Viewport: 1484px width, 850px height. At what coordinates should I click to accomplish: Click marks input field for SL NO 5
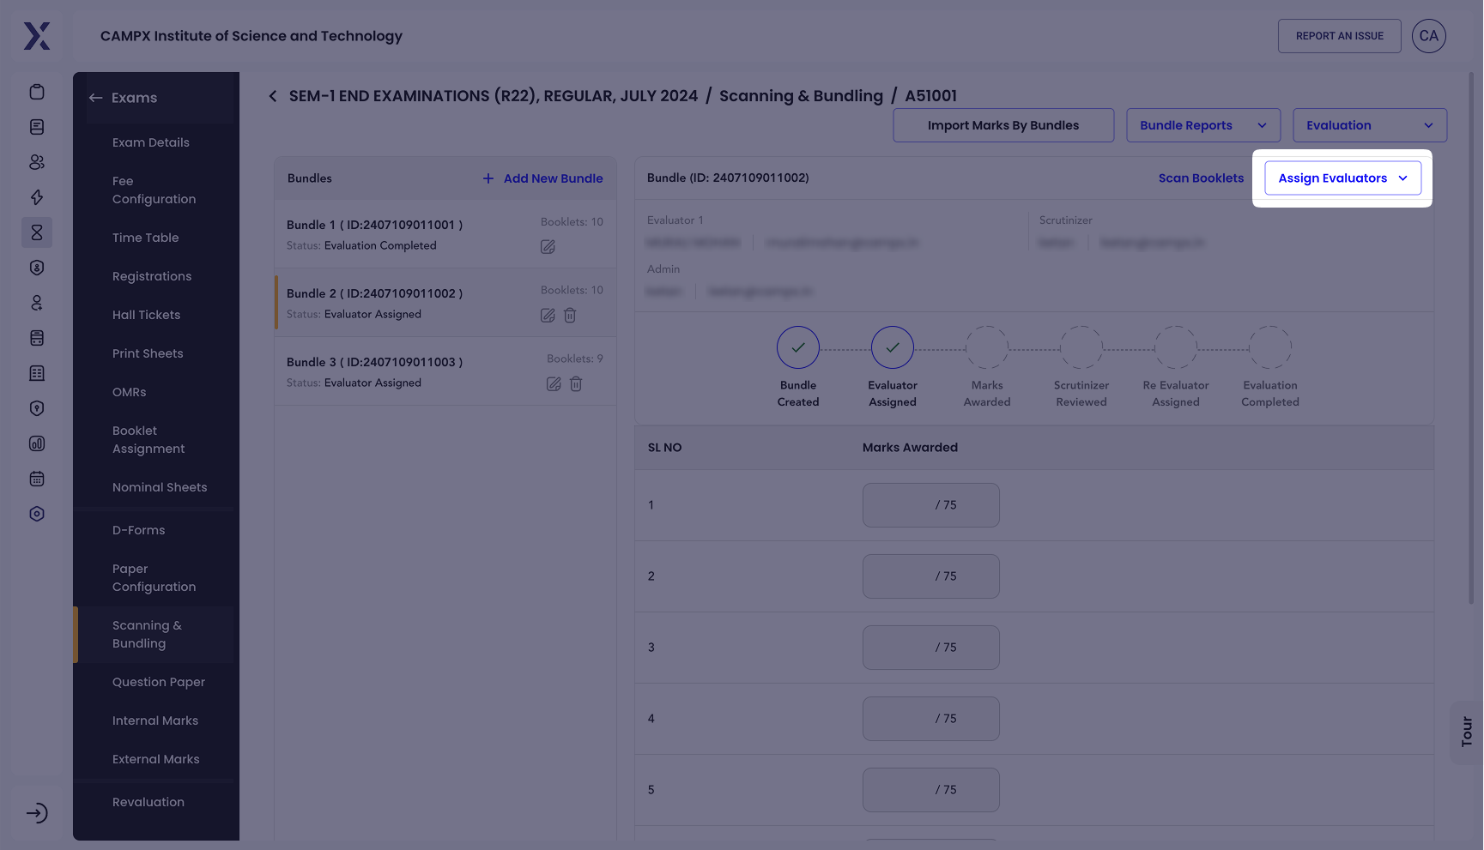(931, 790)
